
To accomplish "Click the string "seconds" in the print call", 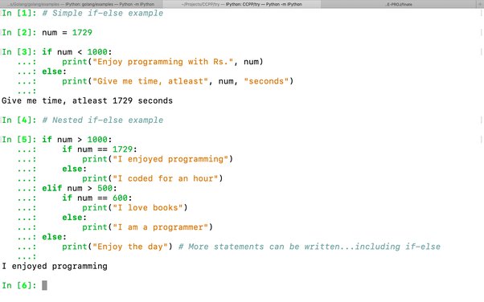I will [x=266, y=81].
